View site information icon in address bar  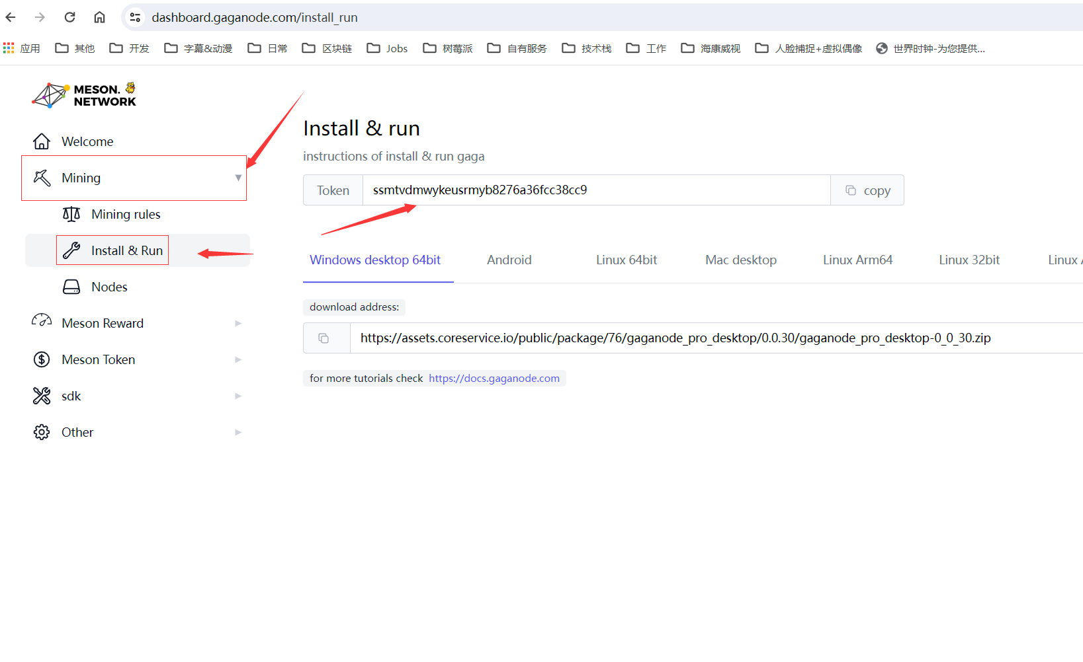click(x=135, y=17)
